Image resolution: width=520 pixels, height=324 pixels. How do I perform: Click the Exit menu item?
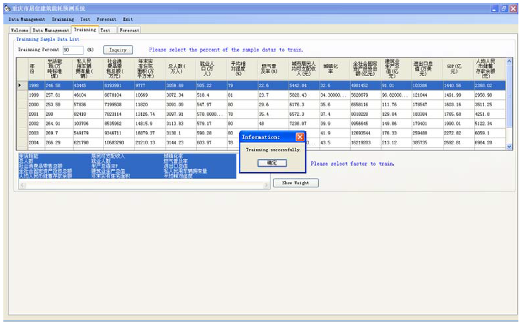pyautogui.click(x=127, y=19)
